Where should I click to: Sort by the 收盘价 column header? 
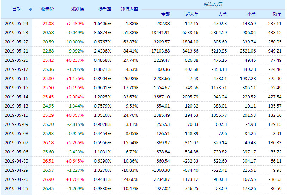click(48, 9)
